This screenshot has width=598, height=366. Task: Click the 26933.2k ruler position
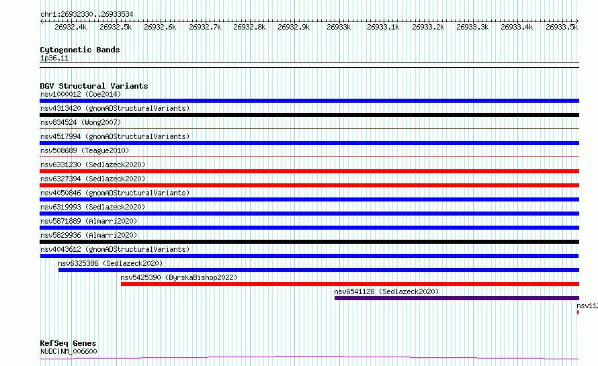[428, 27]
